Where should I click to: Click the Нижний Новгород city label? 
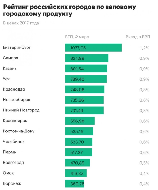[21, 110]
